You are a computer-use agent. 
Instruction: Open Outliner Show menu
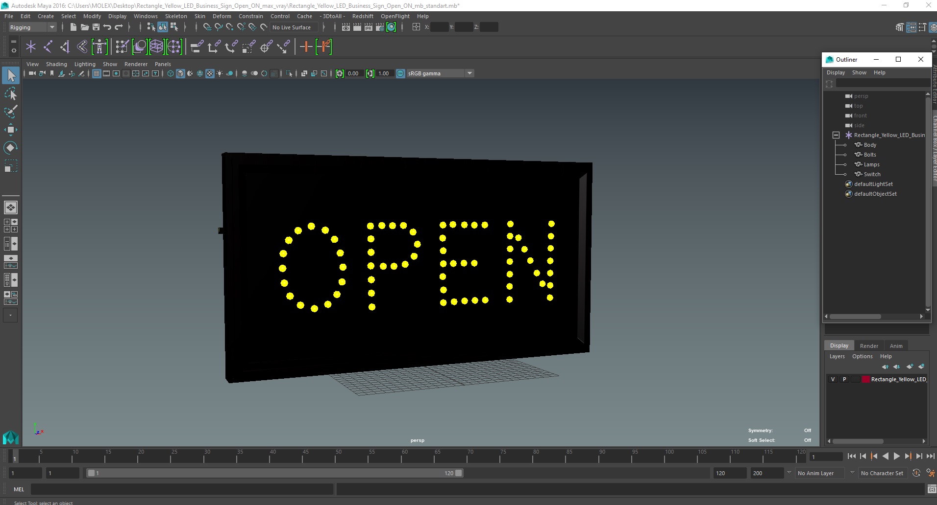(x=859, y=72)
